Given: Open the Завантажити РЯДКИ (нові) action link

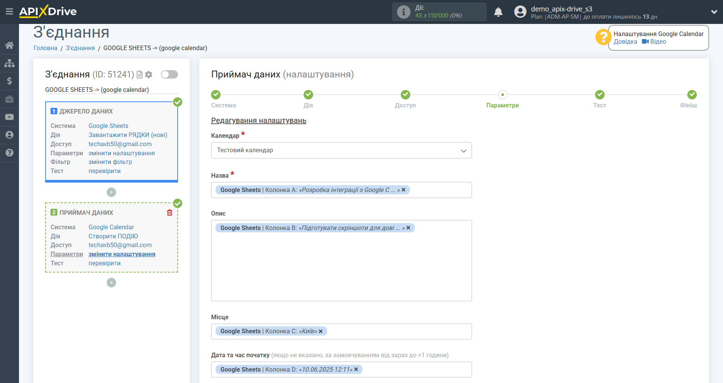Looking at the screenshot, I should pos(128,135).
